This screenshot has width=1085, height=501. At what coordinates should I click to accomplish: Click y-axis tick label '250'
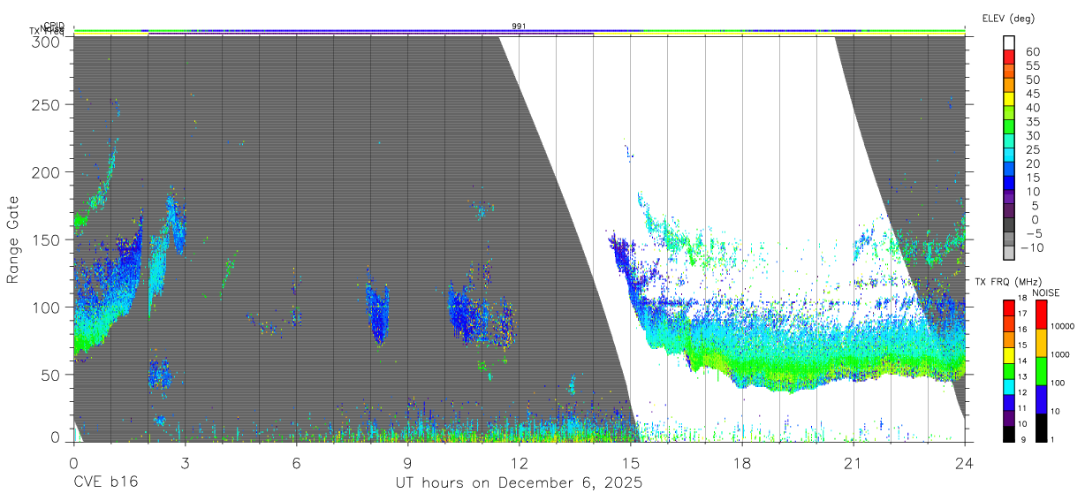[47, 104]
